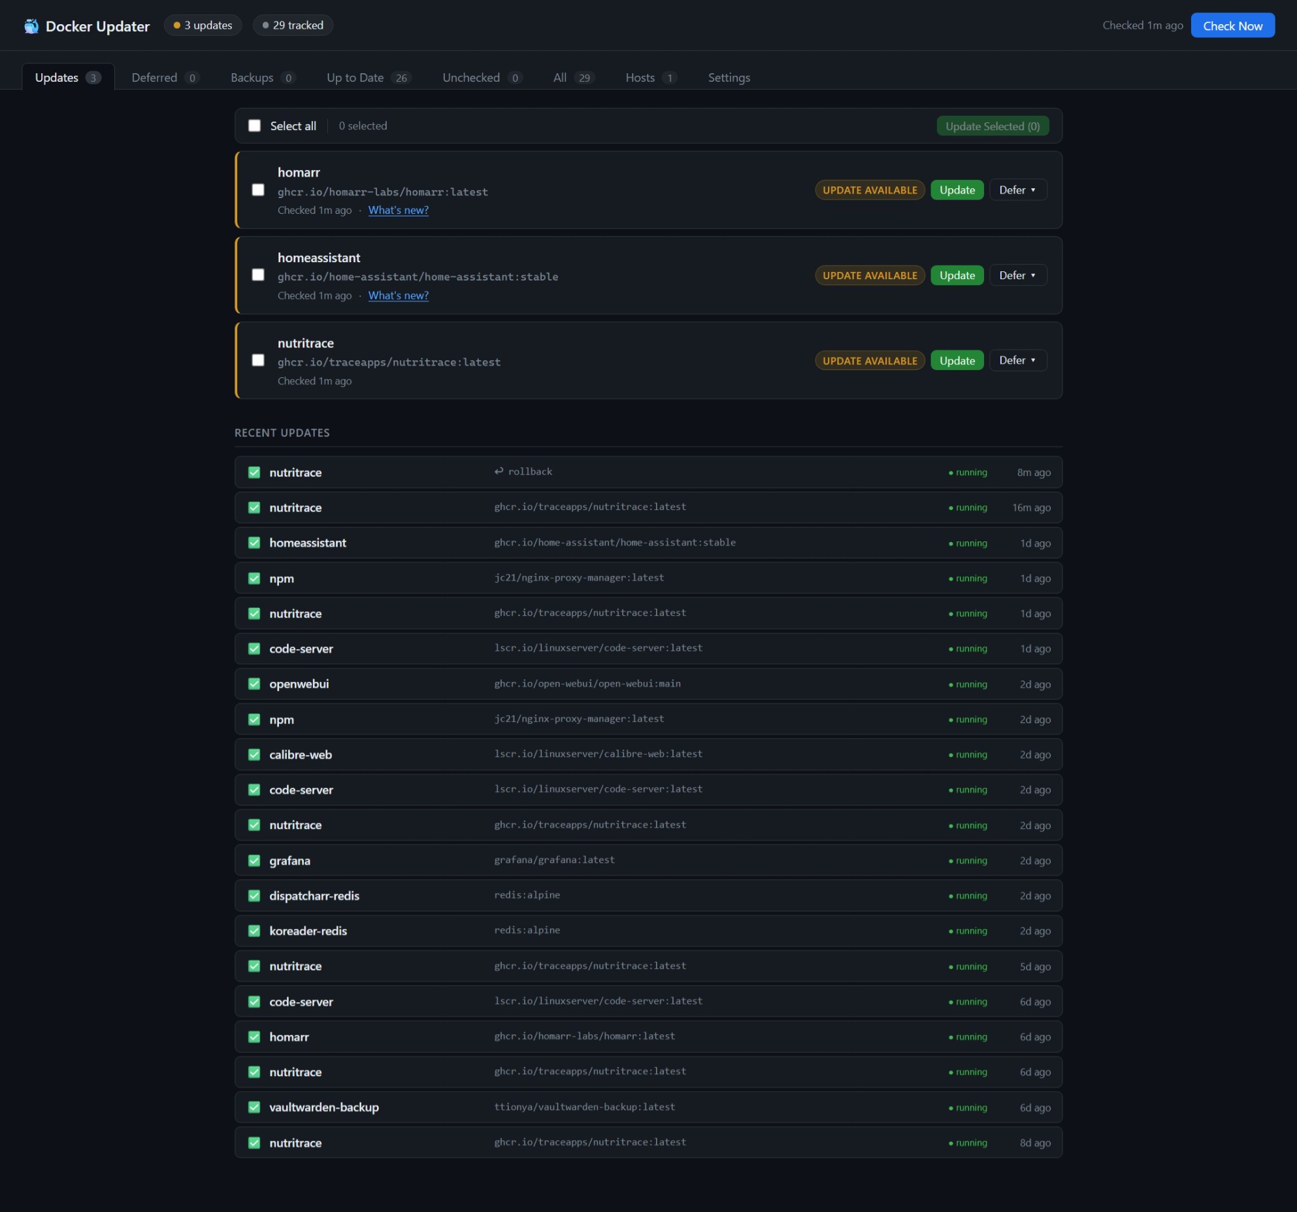1297x1212 pixels.
Task: Click the 8d ago timestamp for nutritrace
Action: tap(1036, 1143)
